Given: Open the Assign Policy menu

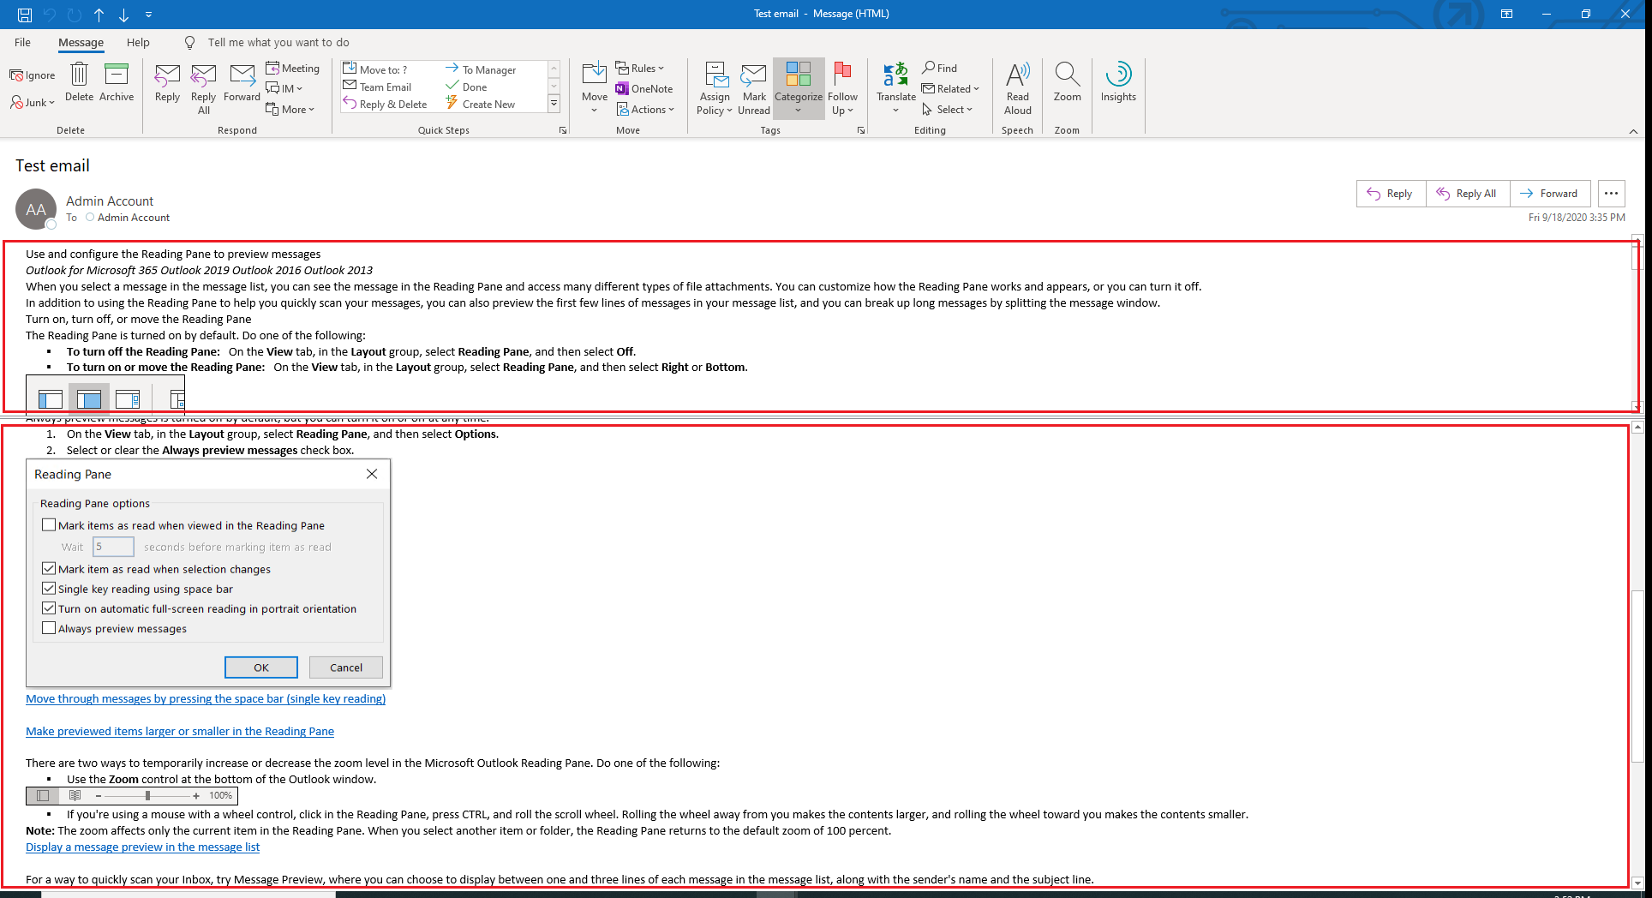Looking at the screenshot, I should click(x=715, y=89).
